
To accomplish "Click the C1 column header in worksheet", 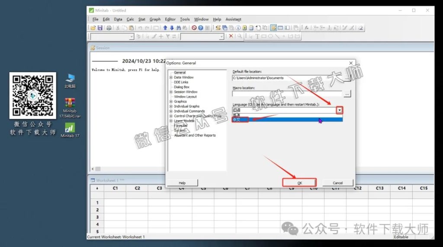I will click(115, 188).
